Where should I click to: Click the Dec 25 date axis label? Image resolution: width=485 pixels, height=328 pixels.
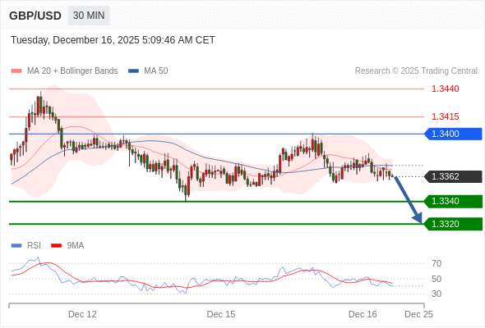pyautogui.click(x=418, y=314)
